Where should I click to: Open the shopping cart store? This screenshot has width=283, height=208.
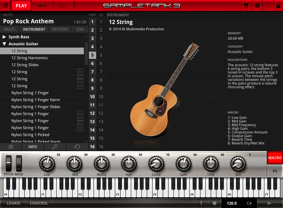pos(246,5)
